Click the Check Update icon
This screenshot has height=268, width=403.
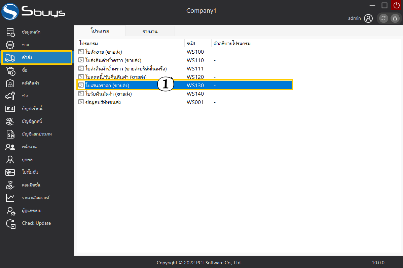click(x=10, y=223)
